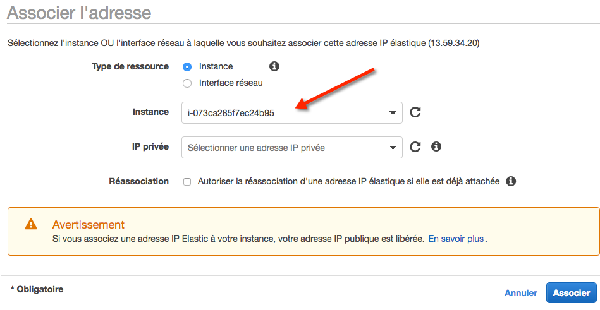Cancel with the Annuler button

coord(520,293)
